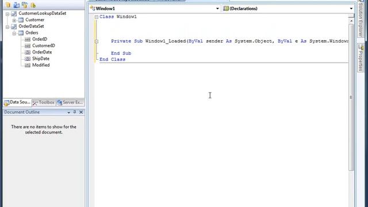Screen dimensions: 368x207
Task: Collapse the OrderDataSet tree node
Action: (7, 27)
